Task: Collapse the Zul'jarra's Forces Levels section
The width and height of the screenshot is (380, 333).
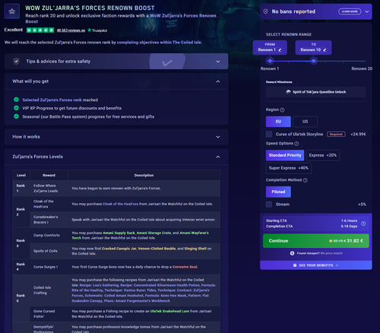Action: (218, 157)
